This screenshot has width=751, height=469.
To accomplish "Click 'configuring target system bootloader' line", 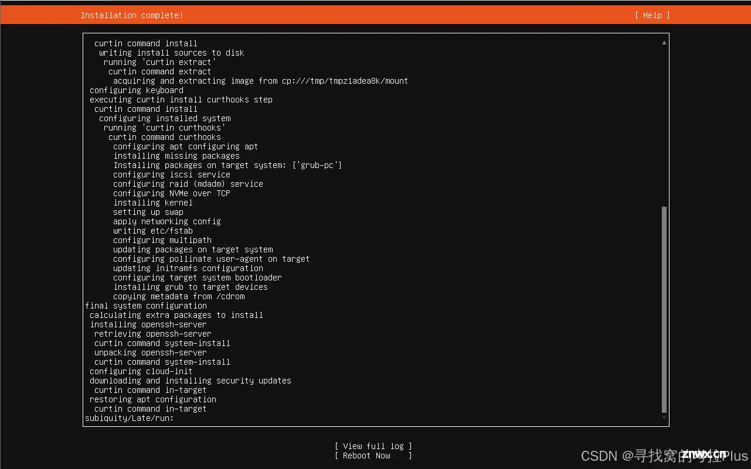I will (x=198, y=278).
